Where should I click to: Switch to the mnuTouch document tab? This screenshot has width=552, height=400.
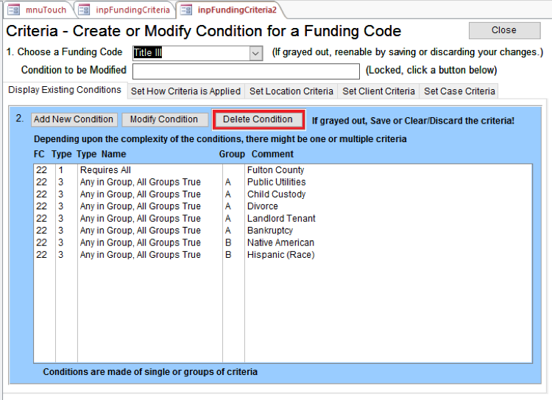[45, 10]
